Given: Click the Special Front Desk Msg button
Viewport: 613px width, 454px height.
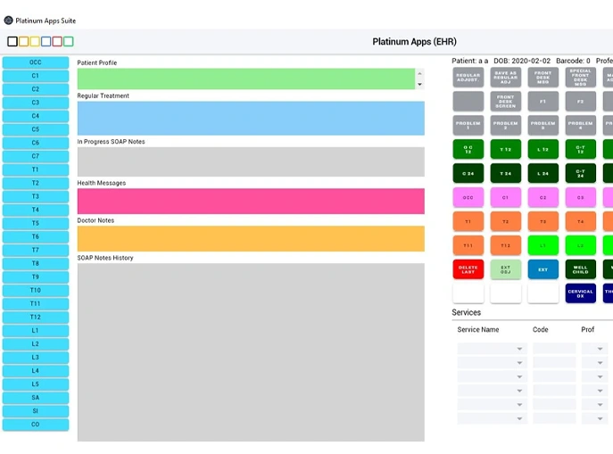Looking at the screenshot, I should tap(581, 78).
